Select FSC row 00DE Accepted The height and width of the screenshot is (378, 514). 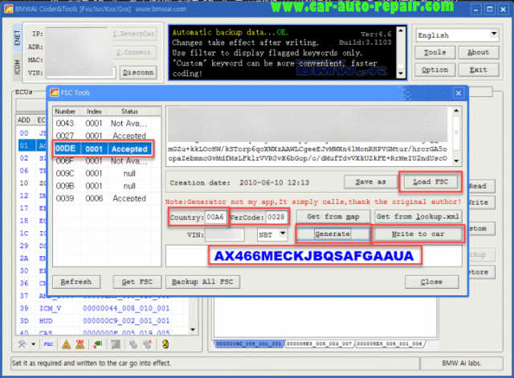click(x=104, y=149)
